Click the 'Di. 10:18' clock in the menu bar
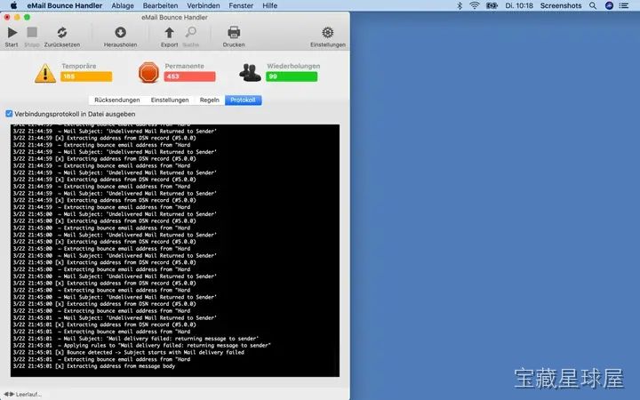Viewport: 640px width, 400px height. click(519, 5)
